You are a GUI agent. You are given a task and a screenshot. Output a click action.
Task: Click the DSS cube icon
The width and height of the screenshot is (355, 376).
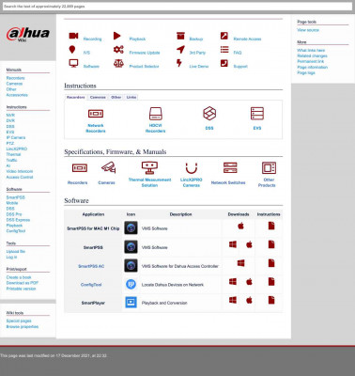coord(209,114)
